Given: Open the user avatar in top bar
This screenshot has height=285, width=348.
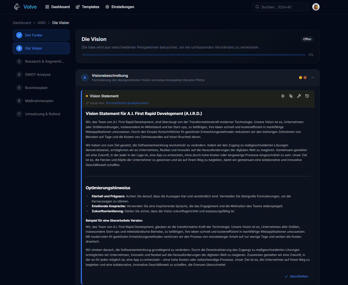Looking at the screenshot, I should coord(316,7).
